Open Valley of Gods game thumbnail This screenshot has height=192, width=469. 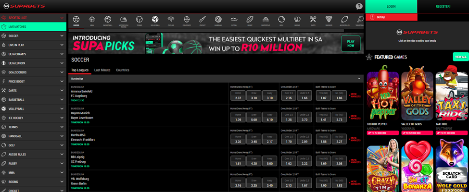(417, 93)
